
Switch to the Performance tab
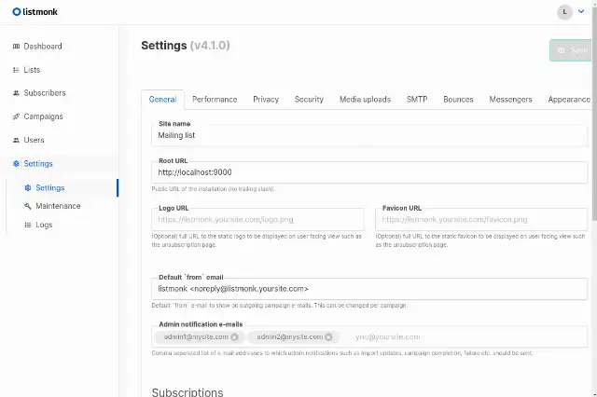click(215, 100)
